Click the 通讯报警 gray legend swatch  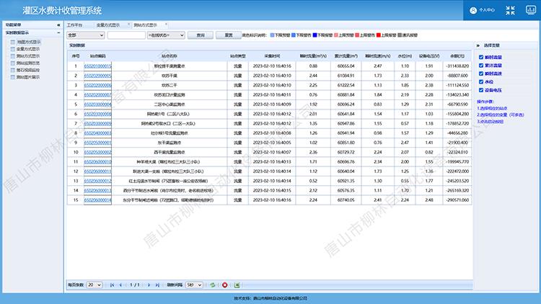pos(400,35)
